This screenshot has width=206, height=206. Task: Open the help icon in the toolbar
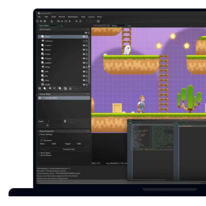[x=80, y=21]
